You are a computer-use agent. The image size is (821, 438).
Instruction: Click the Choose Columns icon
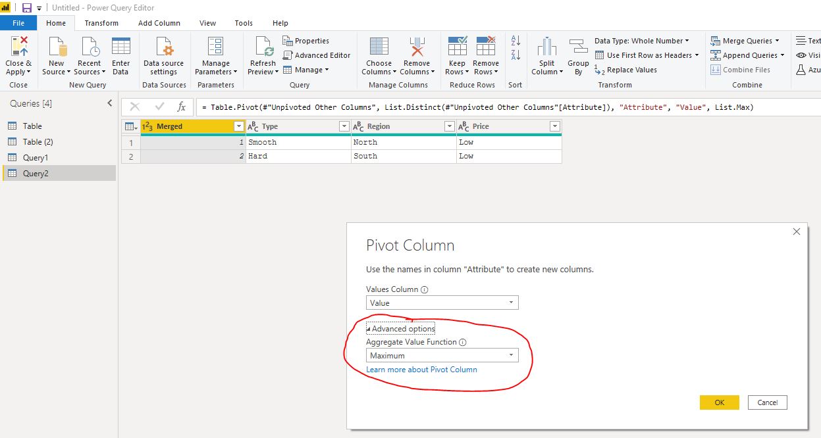379,47
